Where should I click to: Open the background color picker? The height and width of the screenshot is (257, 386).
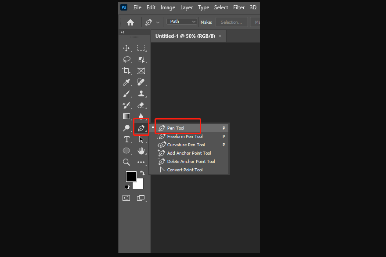(x=140, y=185)
